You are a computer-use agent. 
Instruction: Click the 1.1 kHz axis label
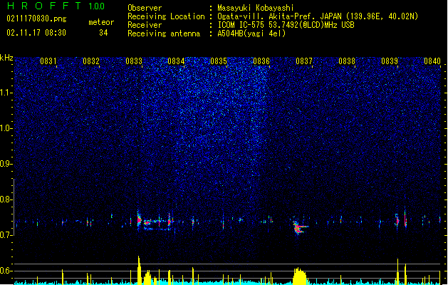tap(6, 93)
